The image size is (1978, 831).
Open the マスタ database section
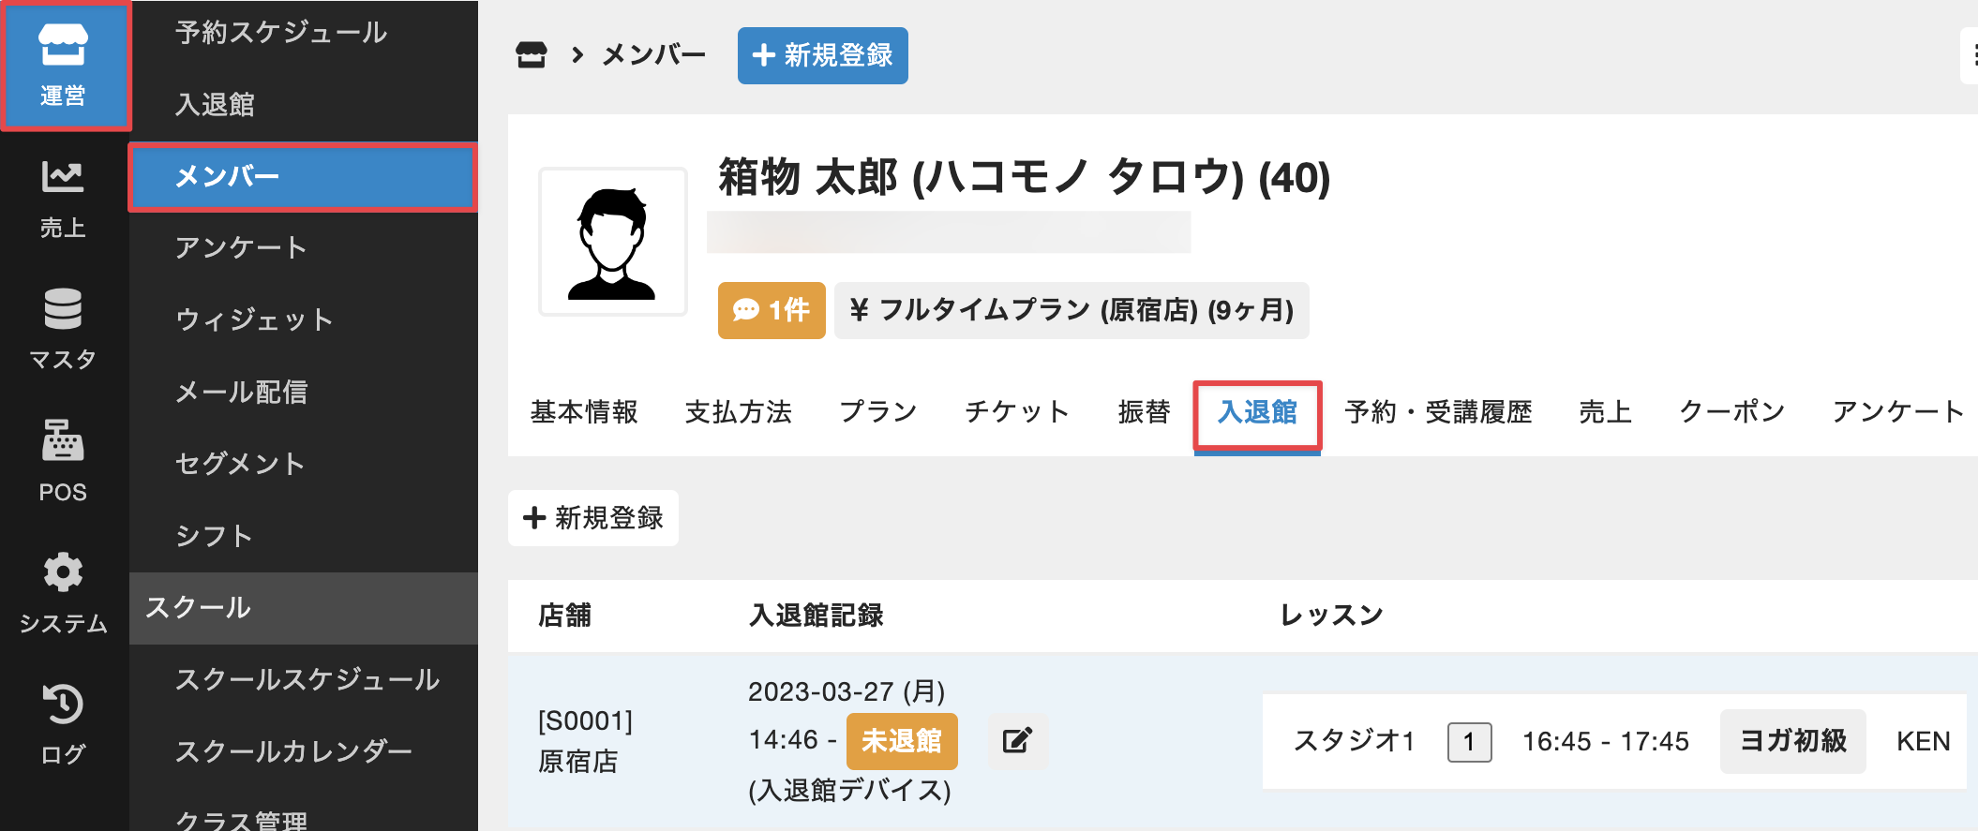click(x=63, y=329)
